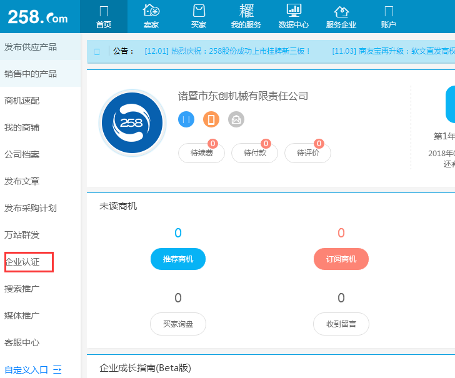455x378 pixels.
Task: Open the 账户 account tab
Action: pyautogui.click(x=389, y=17)
